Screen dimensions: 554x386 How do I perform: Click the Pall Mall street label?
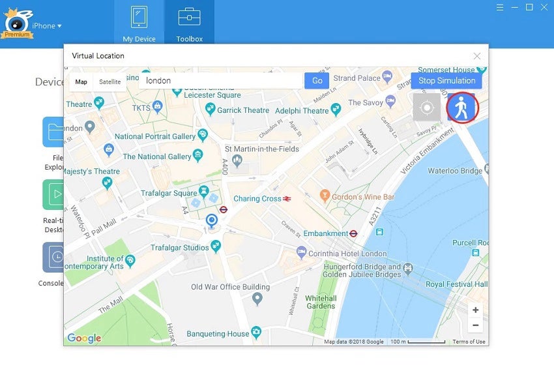pos(104,228)
